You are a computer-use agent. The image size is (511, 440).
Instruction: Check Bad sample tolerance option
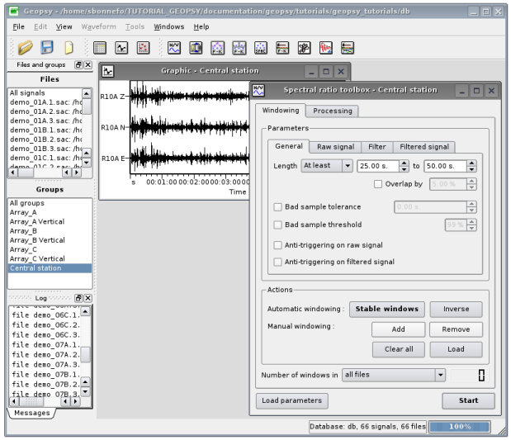(x=277, y=206)
